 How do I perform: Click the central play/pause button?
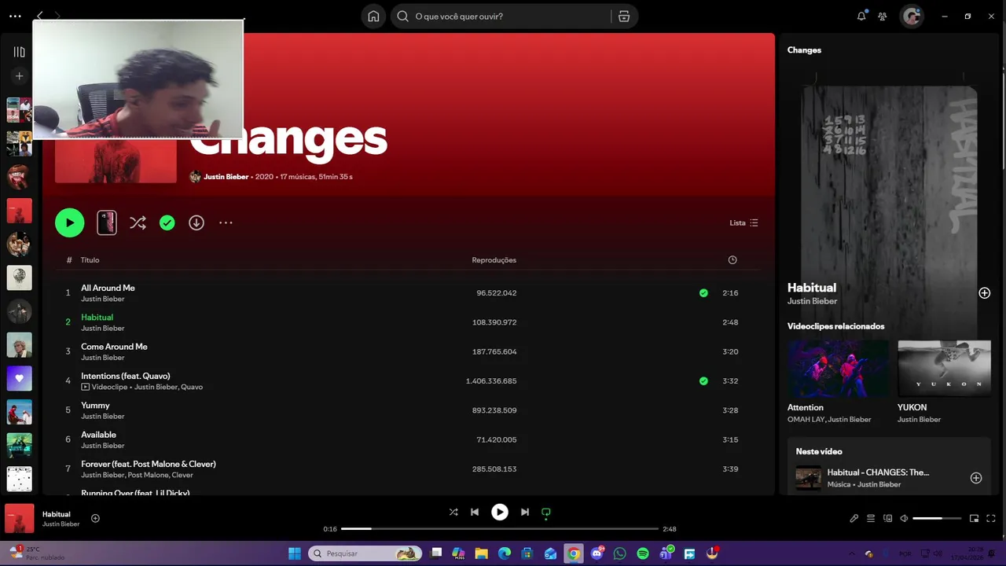point(500,512)
